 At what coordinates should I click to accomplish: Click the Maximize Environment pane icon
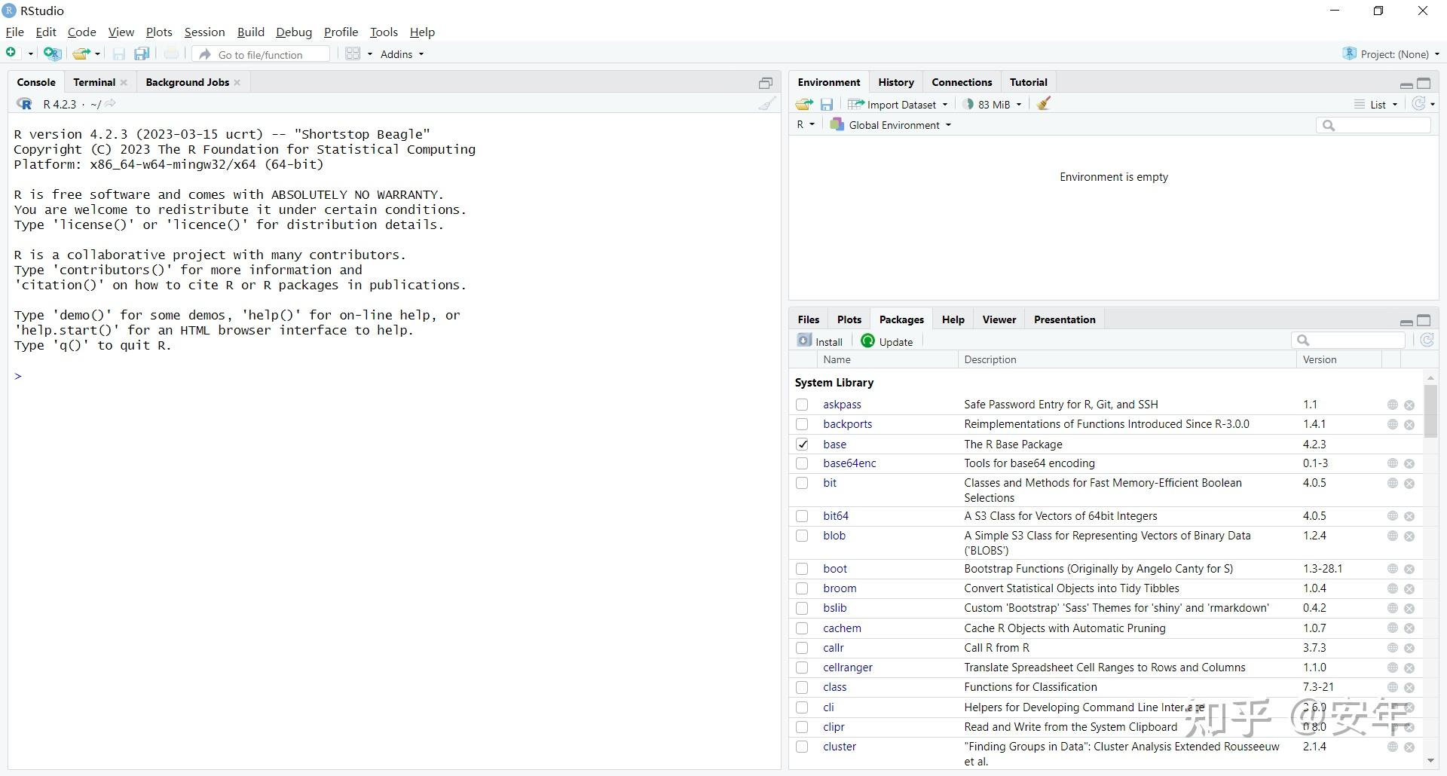point(1424,83)
